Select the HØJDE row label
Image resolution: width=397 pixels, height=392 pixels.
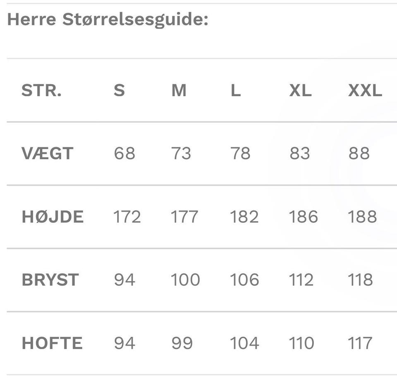pyautogui.click(x=53, y=217)
